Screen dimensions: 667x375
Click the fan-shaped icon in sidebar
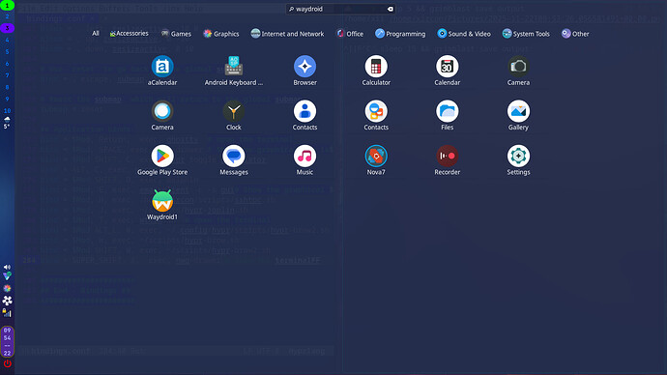click(7, 301)
